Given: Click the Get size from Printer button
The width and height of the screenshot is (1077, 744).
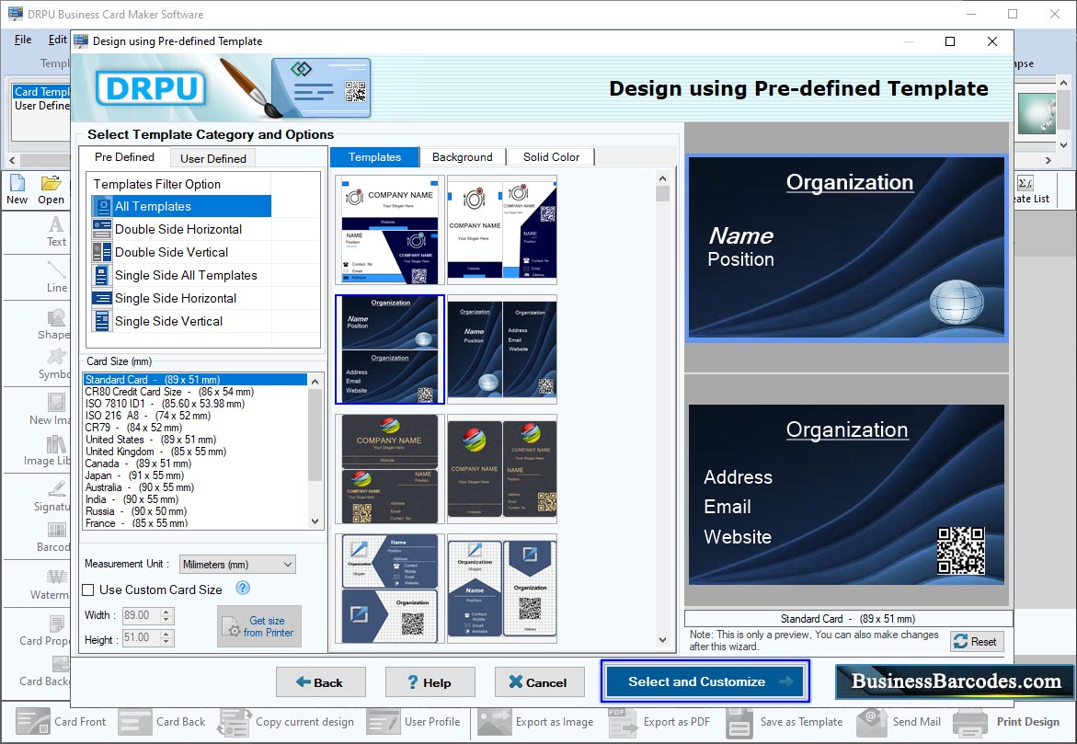Looking at the screenshot, I should coord(259,626).
